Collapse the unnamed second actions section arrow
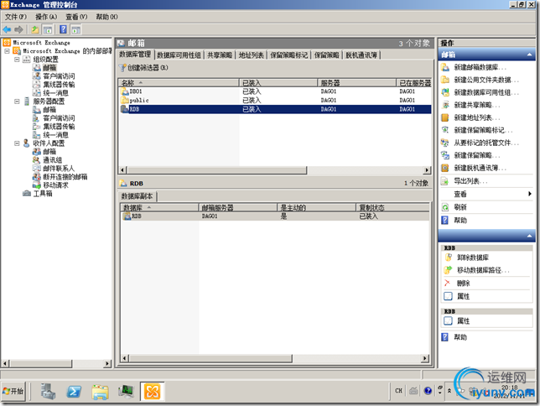 (529, 236)
